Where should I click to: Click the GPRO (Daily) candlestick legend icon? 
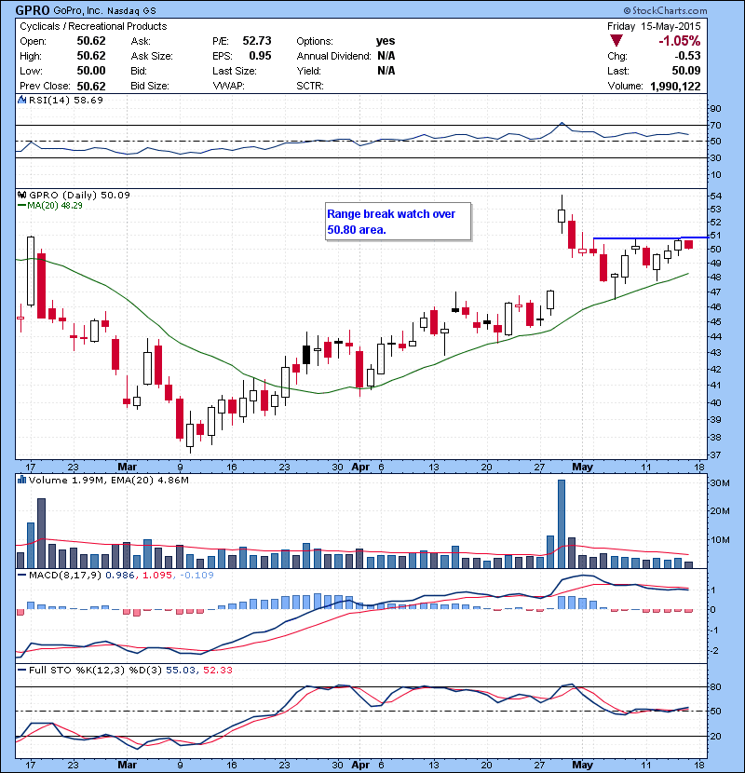coord(23,196)
